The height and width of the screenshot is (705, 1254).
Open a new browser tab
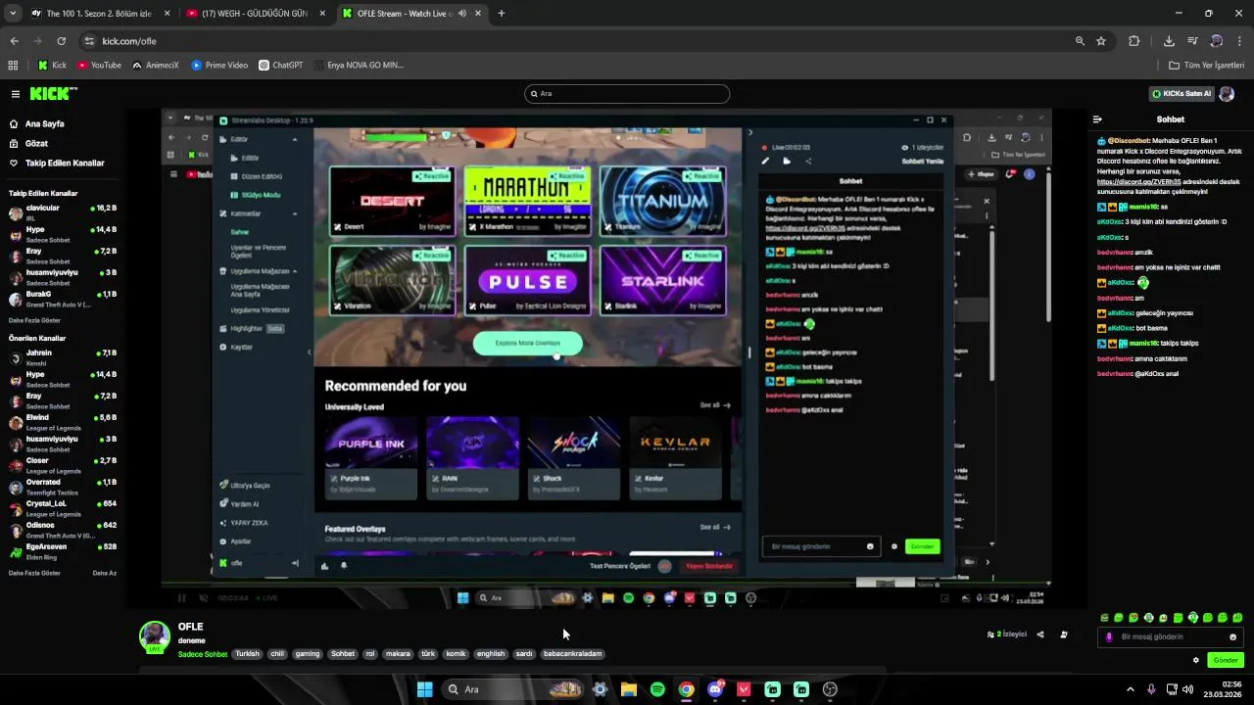[501, 14]
